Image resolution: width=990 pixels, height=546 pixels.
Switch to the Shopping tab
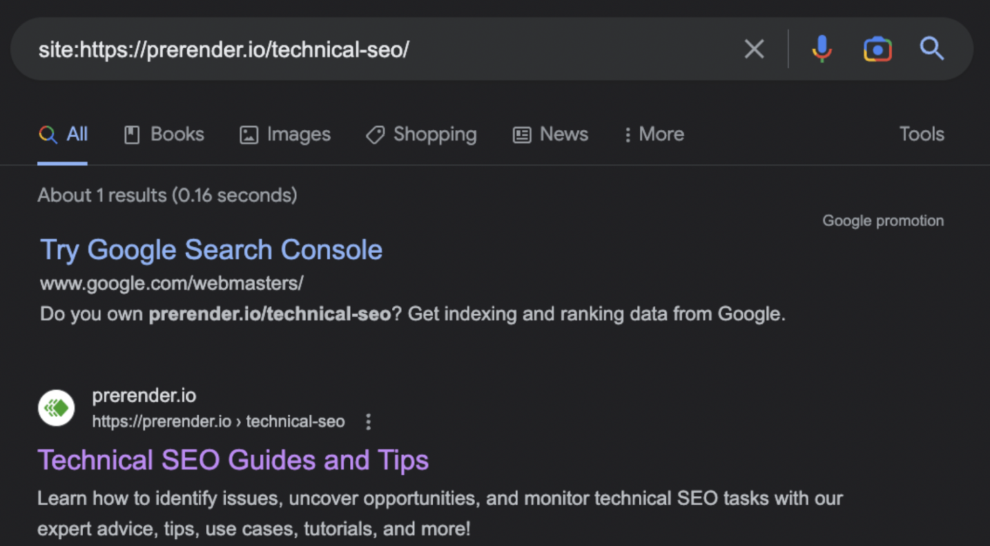pyautogui.click(x=435, y=135)
